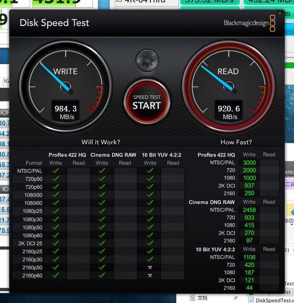This screenshot has width=294, height=303.
Task: Click the WRITE speedometer gauge
Action: coord(65,85)
